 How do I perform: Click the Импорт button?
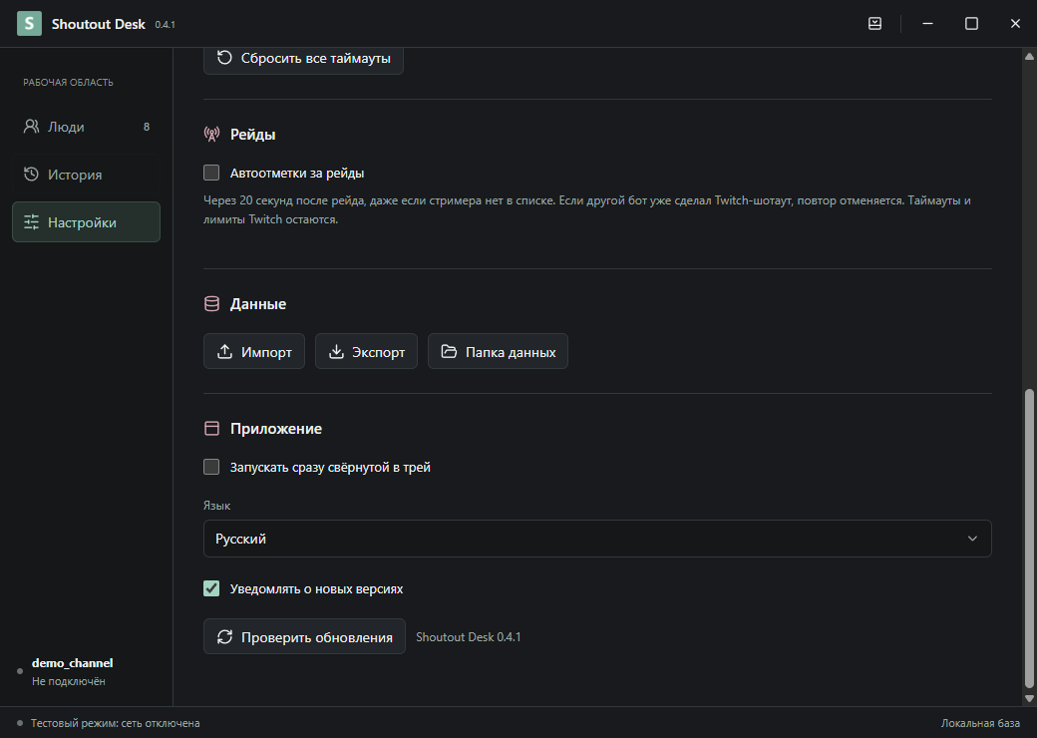(254, 351)
